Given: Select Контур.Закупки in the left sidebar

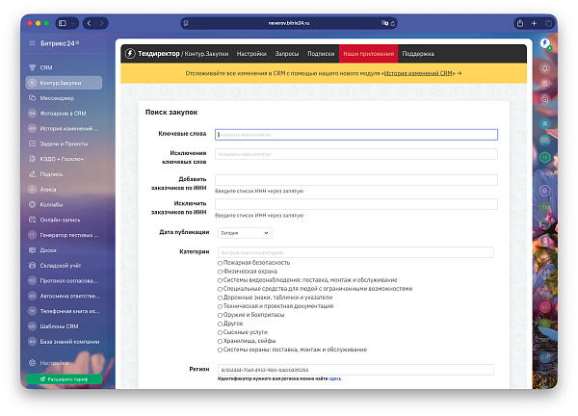Looking at the screenshot, I should 64,83.
